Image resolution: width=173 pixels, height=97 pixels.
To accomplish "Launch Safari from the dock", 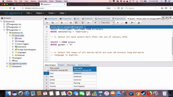I will pyautogui.click(x=27, y=93).
